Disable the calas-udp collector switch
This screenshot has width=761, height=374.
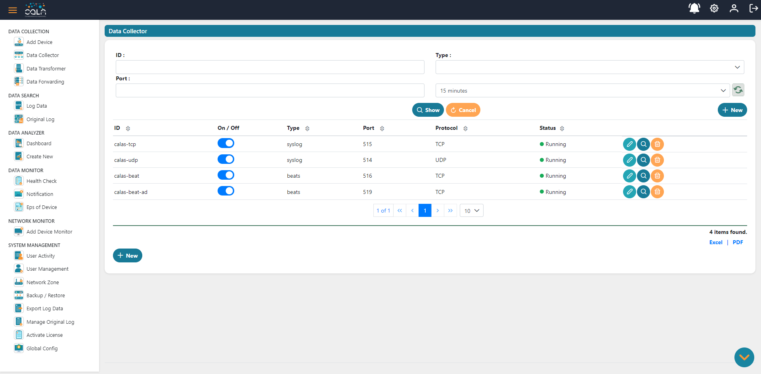(x=226, y=159)
